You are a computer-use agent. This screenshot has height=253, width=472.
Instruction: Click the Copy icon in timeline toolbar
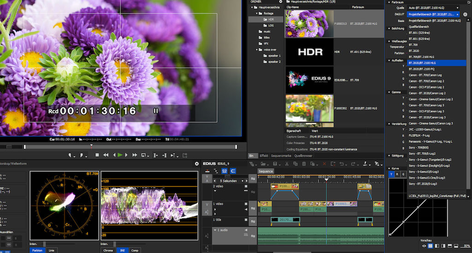295,164
